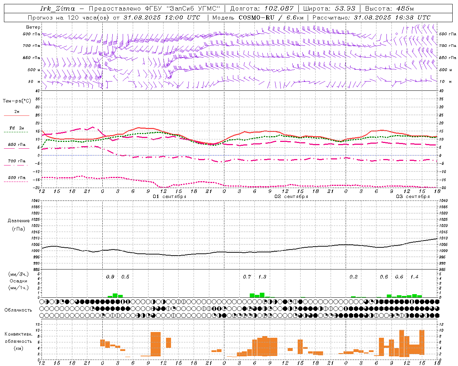Click the "Высота: 485м" header field
The image size is (458, 366).
[389, 9]
